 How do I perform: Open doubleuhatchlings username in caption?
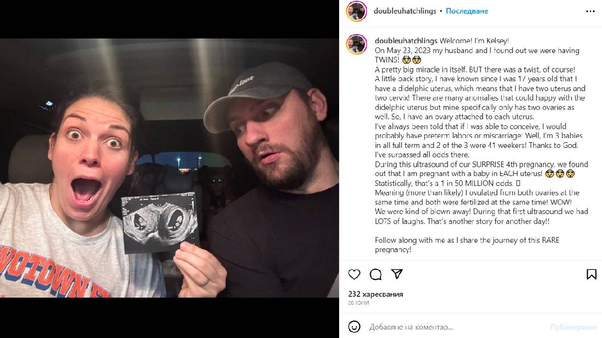click(x=406, y=41)
